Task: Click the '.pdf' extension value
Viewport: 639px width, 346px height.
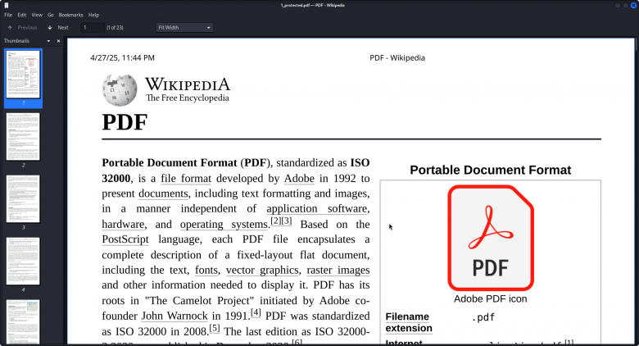Action: 483,317
